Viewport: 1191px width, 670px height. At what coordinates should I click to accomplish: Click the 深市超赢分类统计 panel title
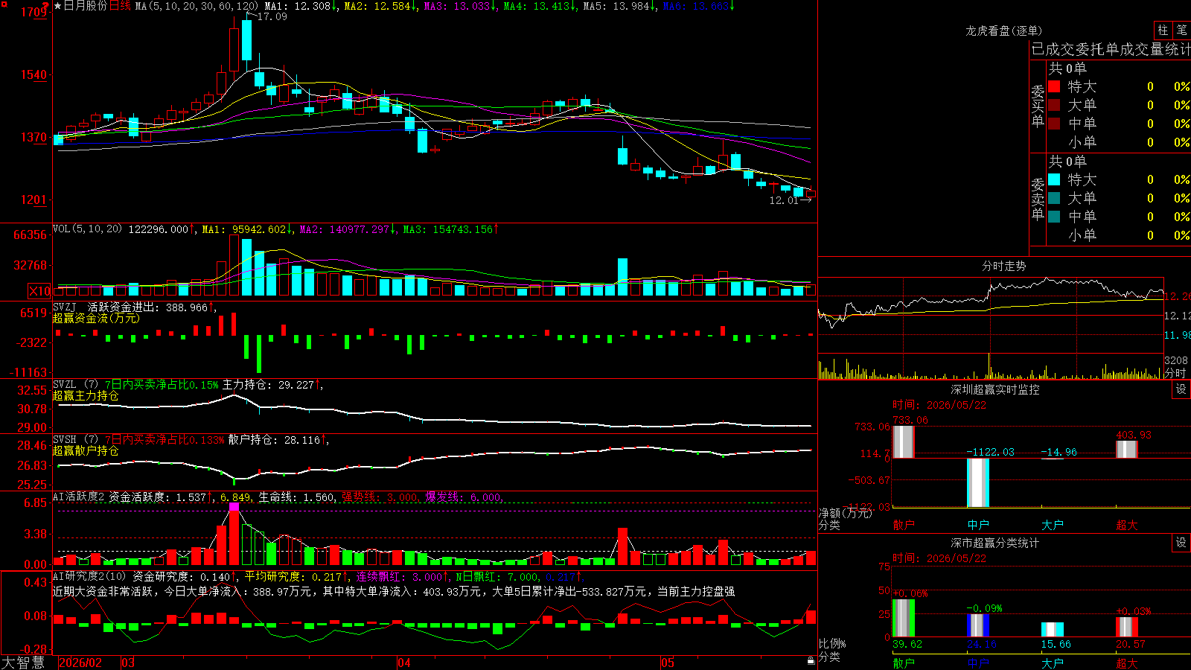click(x=995, y=543)
